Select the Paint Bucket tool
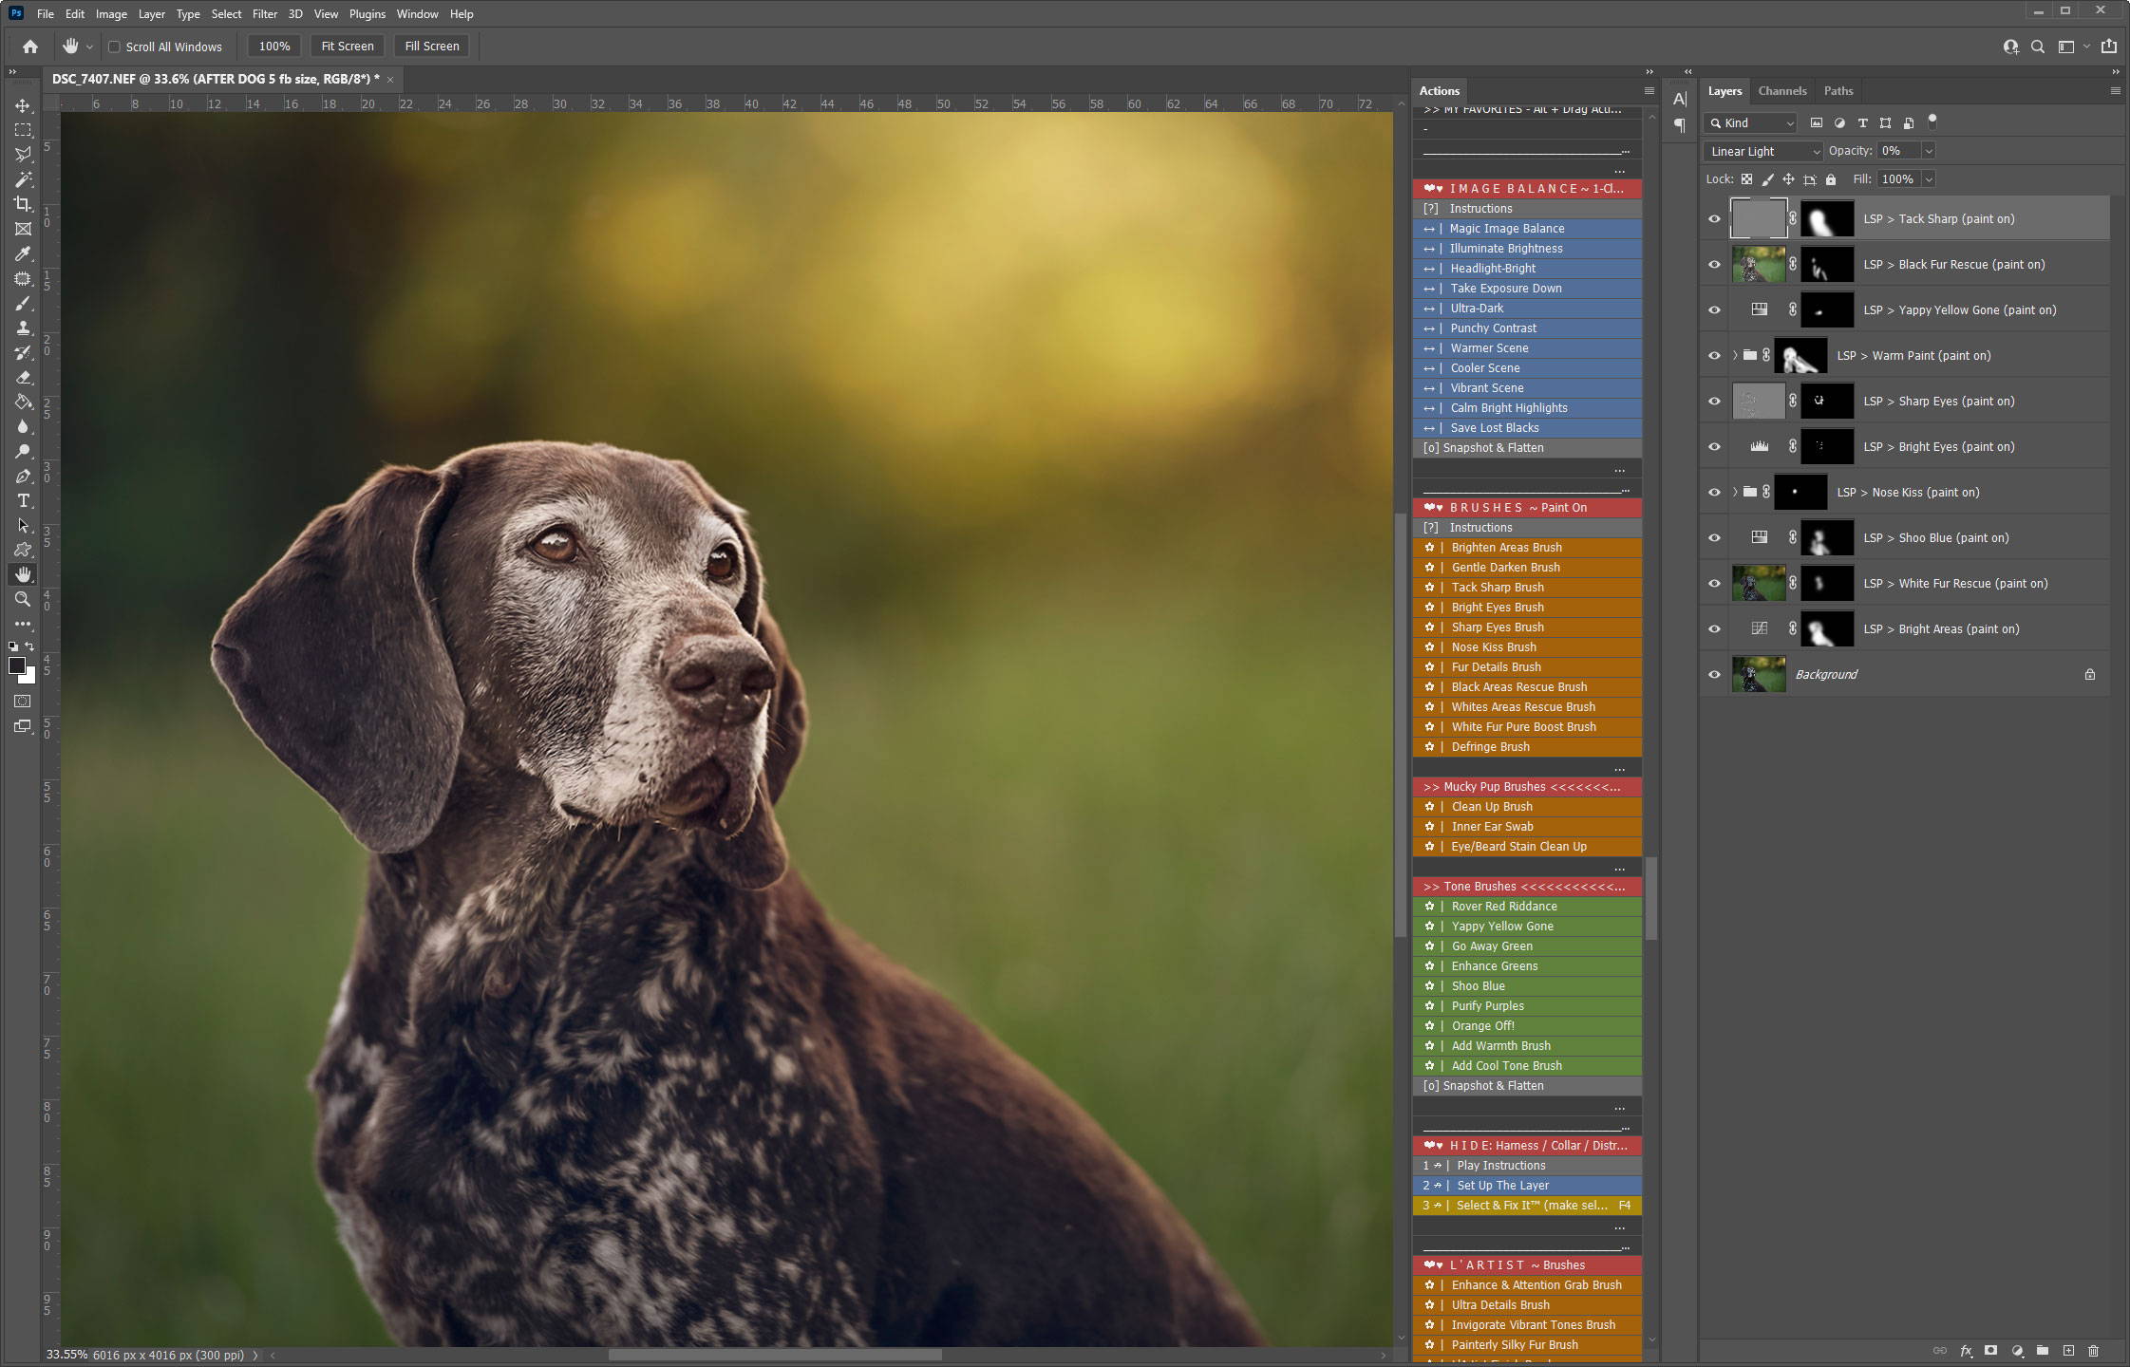Viewport: 2130px width, 1367px height. 23,403
